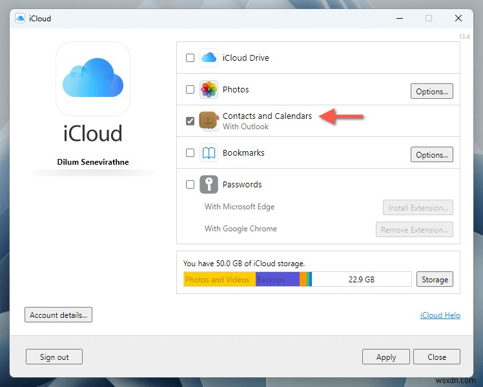483x387 pixels.
Task: Click the Photos pinwheel icon
Action: coord(209,89)
